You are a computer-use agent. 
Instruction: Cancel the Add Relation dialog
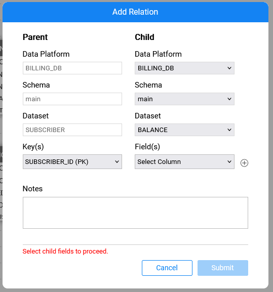pyautogui.click(x=167, y=268)
